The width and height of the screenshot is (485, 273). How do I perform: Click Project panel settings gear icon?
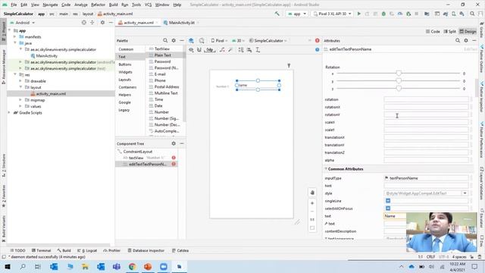click(x=102, y=23)
